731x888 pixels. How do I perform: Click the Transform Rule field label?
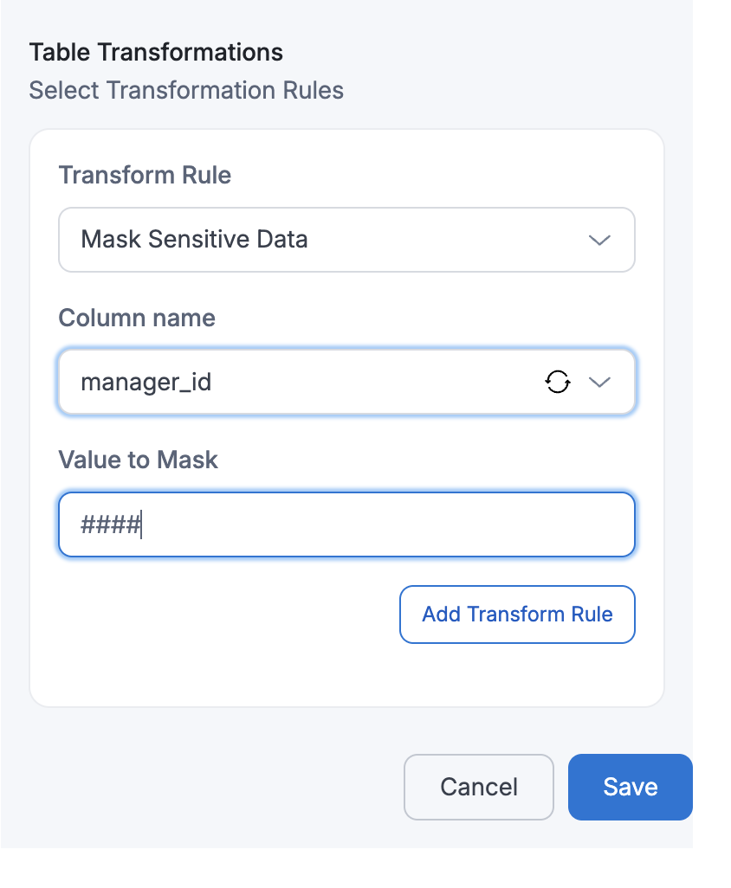(145, 176)
